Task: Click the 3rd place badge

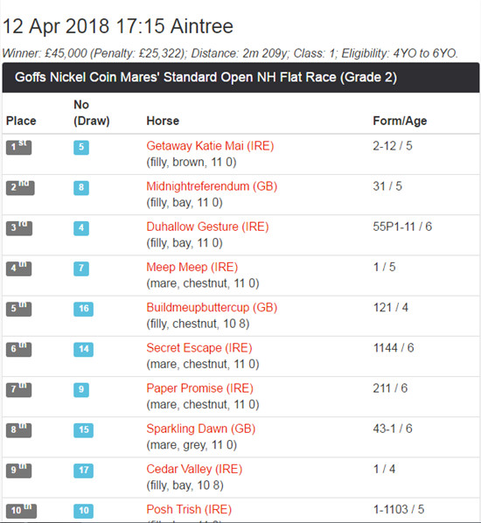Action: click(19, 227)
